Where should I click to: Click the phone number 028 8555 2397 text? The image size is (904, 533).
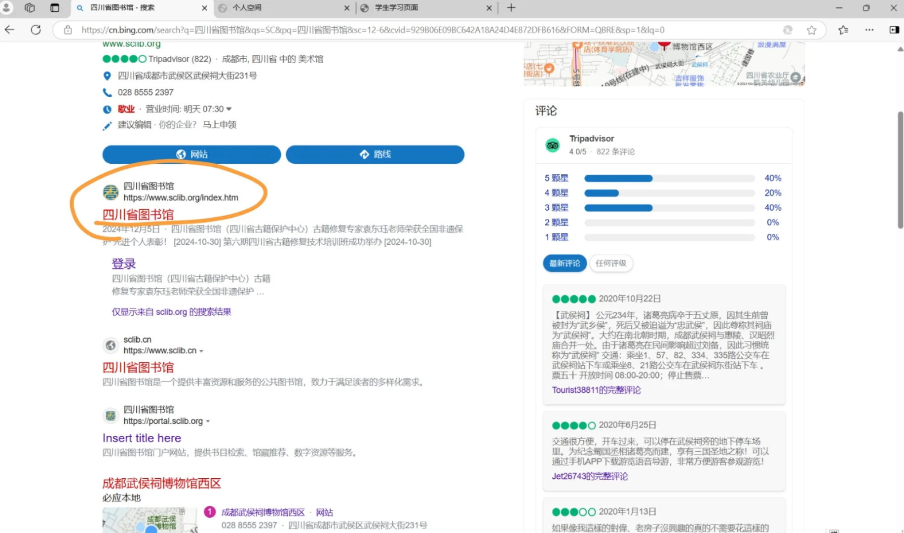coord(146,92)
